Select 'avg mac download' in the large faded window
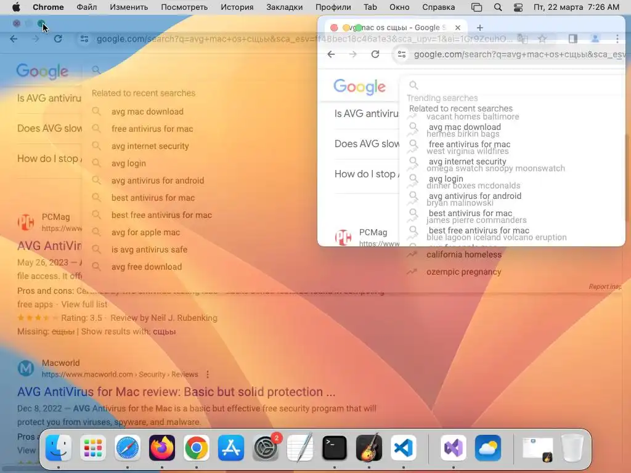The width and height of the screenshot is (631, 473). click(147, 112)
